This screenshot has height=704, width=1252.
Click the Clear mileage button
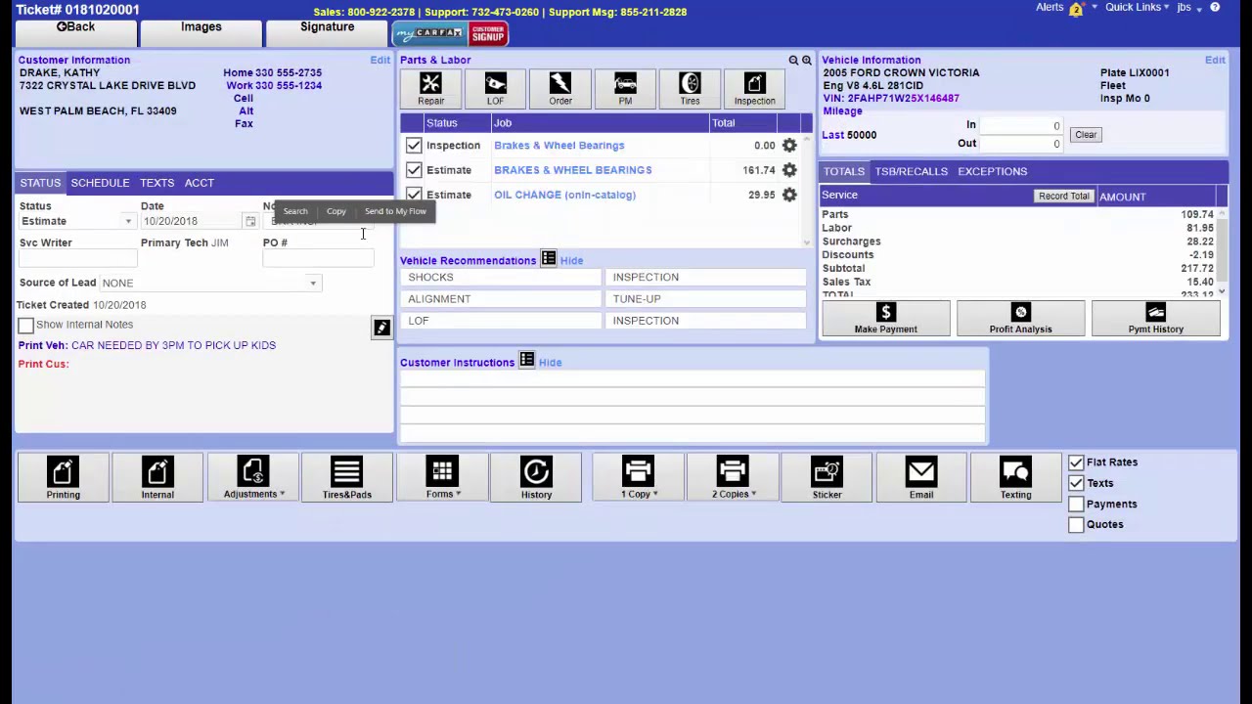[1086, 135]
